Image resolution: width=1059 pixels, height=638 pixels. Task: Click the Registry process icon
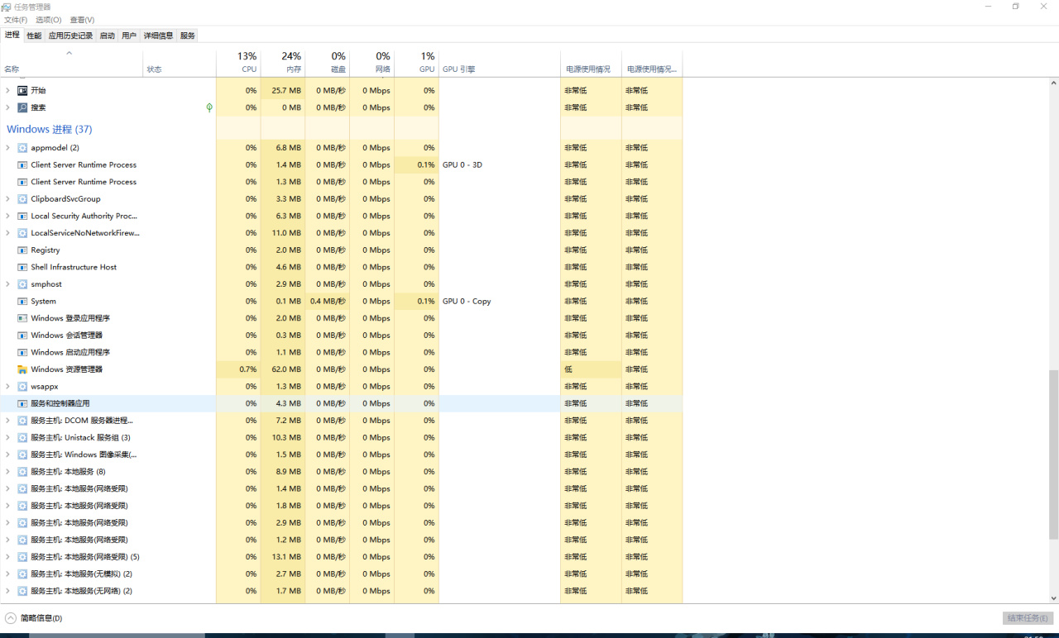tap(22, 250)
